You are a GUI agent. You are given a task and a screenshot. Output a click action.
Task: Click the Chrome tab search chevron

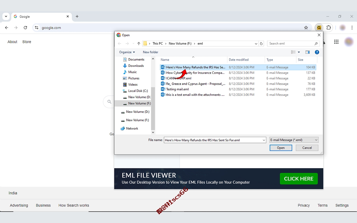click(x=6, y=16)
